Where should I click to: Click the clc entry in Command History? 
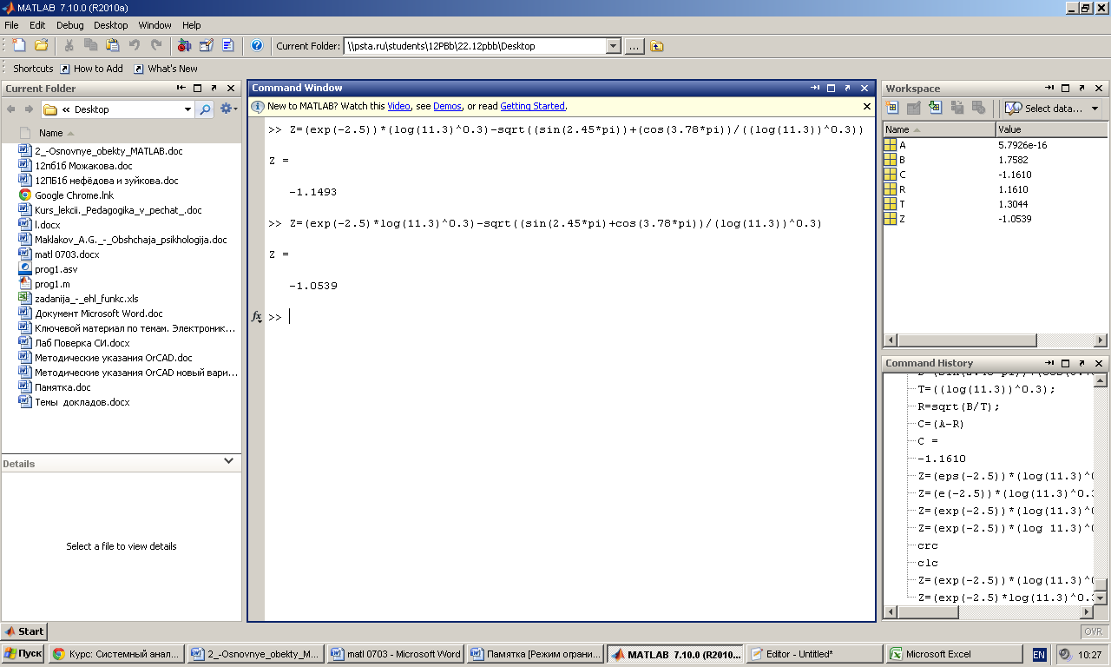[x=928, y=563]
